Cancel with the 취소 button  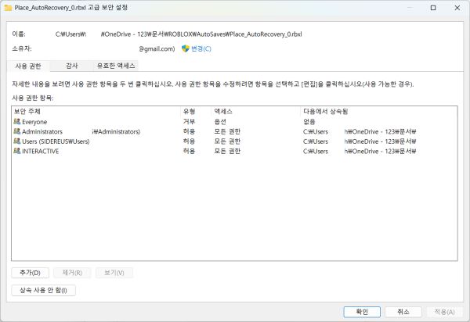pyautogui.click(x=403, y=312)
